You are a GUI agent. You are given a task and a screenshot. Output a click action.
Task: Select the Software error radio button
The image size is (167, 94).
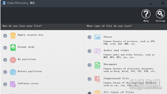(x=5, y=84)
